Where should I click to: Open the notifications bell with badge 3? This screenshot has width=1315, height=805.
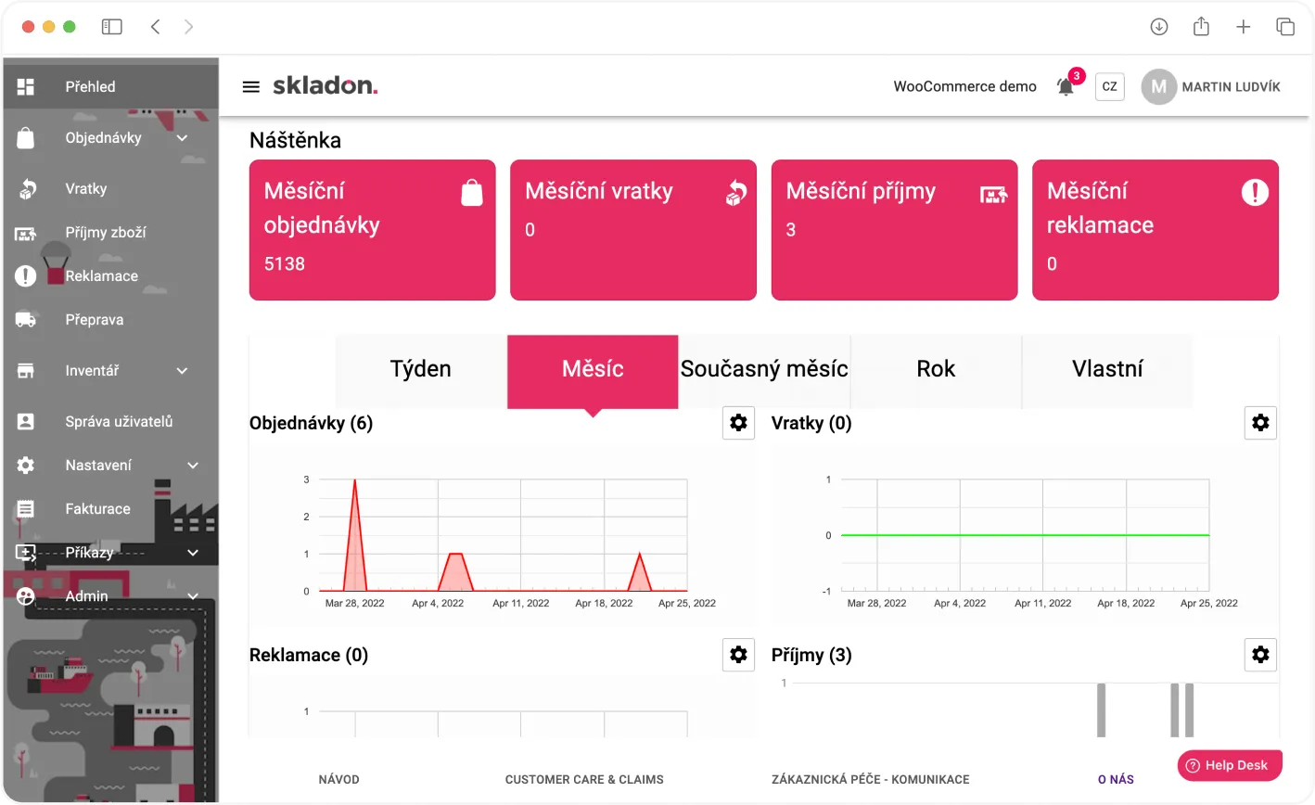1065,86
